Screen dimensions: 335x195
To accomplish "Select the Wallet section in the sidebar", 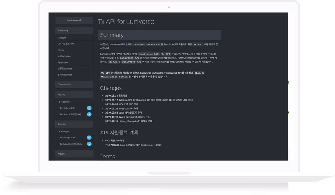I will point(74,154).
